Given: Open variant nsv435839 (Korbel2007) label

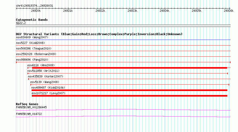Looking at the screenshot, I should pos(45,76).
